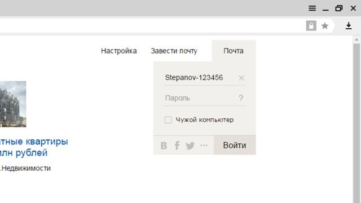The width and height of the screenshot is (361, 203).
Task: Sign in with Twitter icon
Action: 190,145
